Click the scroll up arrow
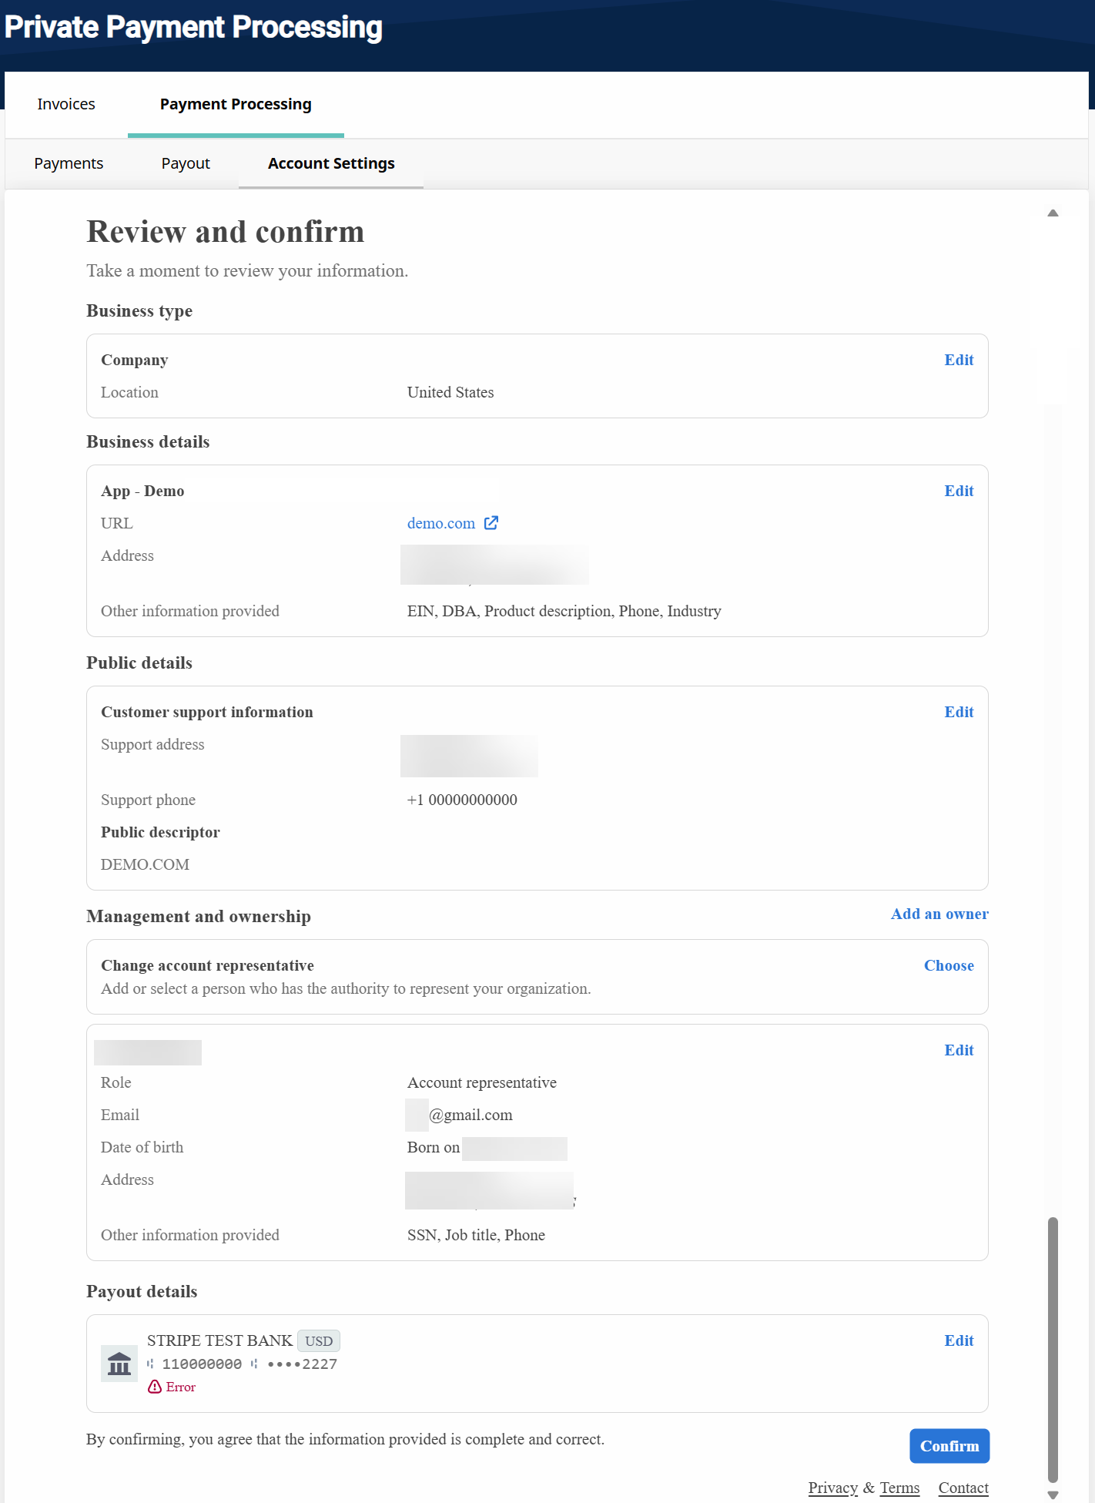The image size is (1095, 1503). tap(1053, 213)
